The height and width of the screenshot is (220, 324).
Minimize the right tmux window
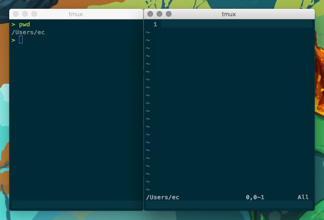coord(159,14)
